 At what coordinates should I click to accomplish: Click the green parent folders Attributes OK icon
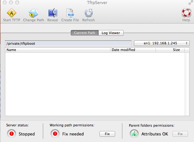pos(134,134)
